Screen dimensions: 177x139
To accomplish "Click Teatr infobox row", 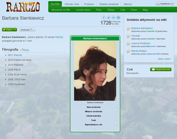I will click(x=95, y=120).
